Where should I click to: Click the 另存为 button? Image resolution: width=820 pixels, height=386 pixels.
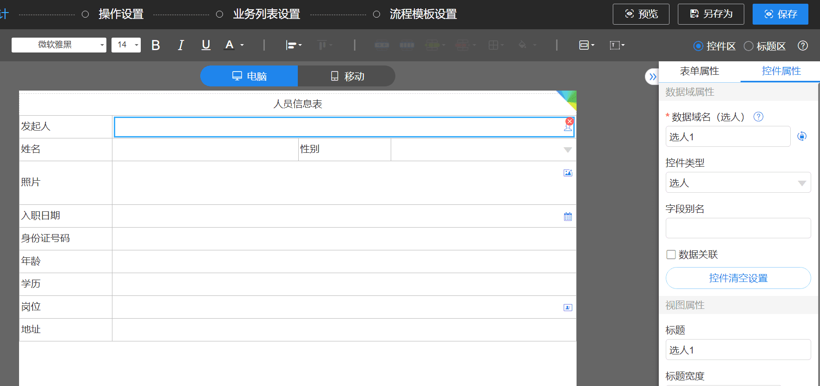[x=711, y=14]
